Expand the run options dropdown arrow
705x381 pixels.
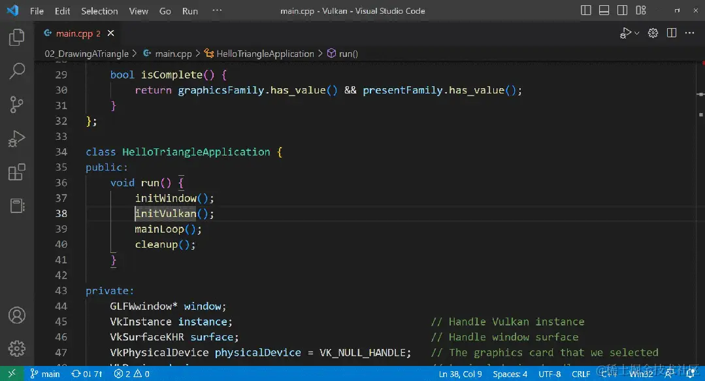[636, 33]
